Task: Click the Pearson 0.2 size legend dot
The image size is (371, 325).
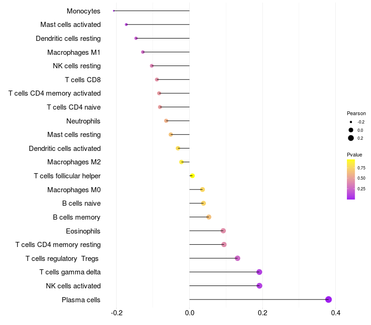Action: (351, 138)
